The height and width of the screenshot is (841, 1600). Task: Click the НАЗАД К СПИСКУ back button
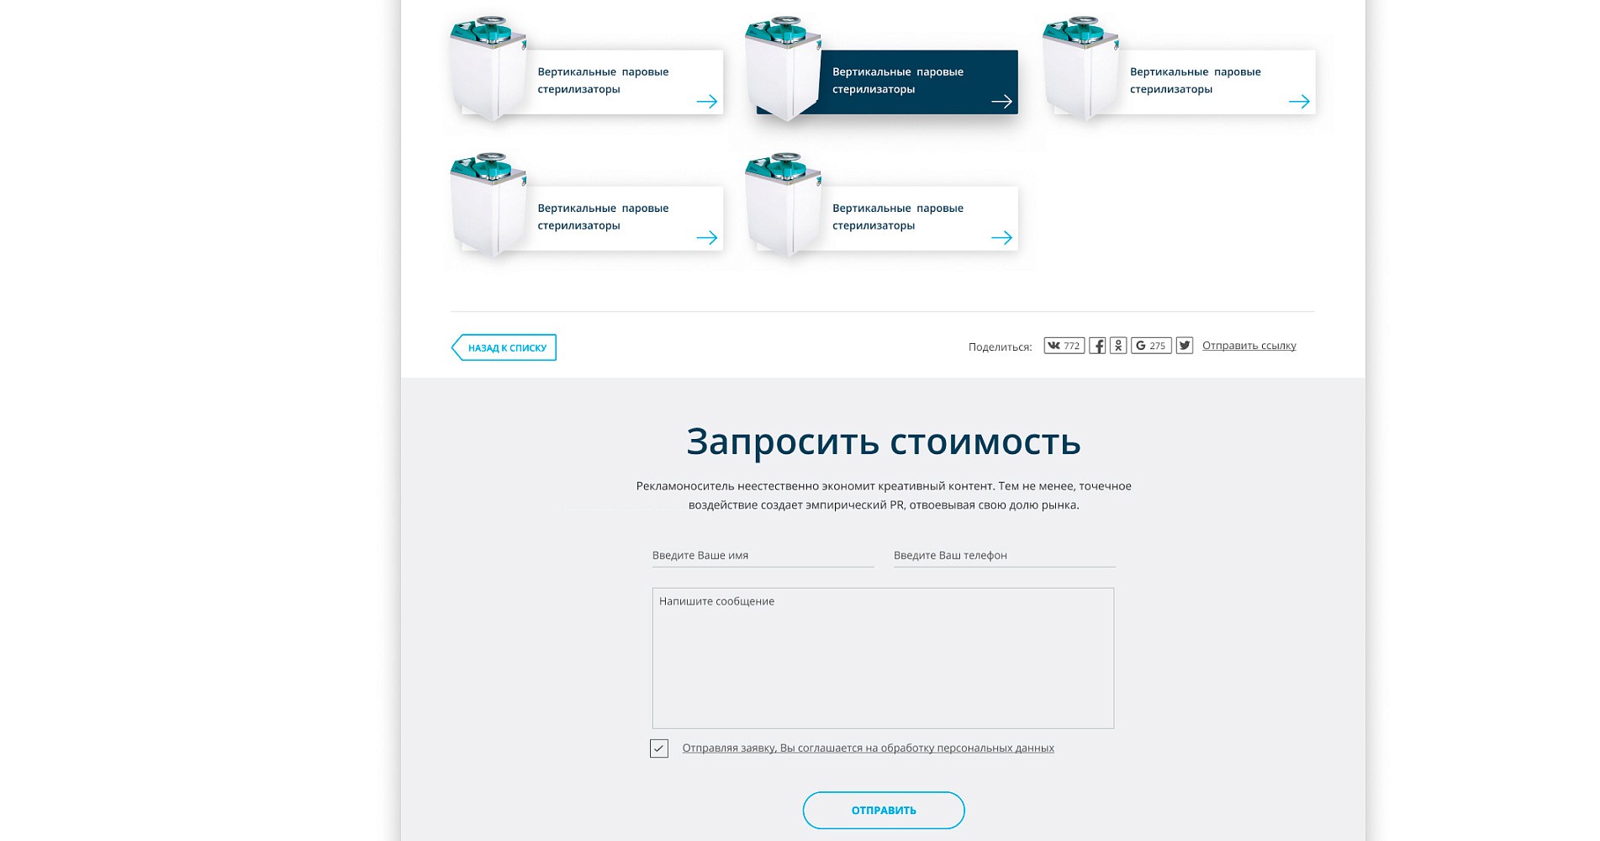click(504, 348)
